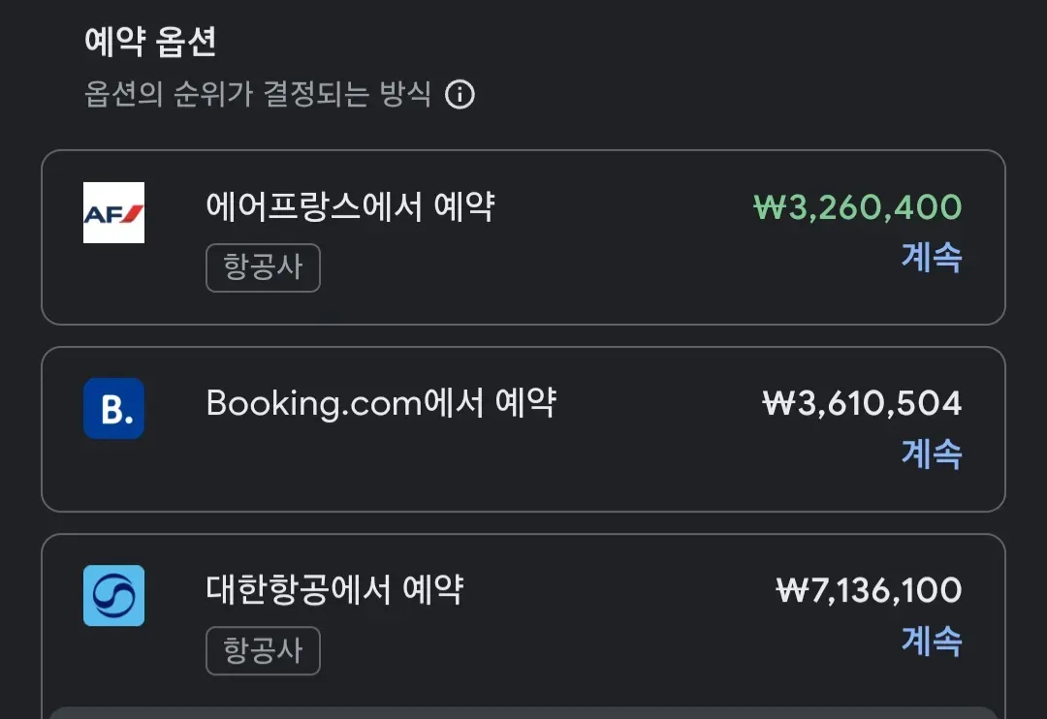1047x719 pixels.
Task: Select the ₩3,260,400 green price text
Action: point(857,206)
